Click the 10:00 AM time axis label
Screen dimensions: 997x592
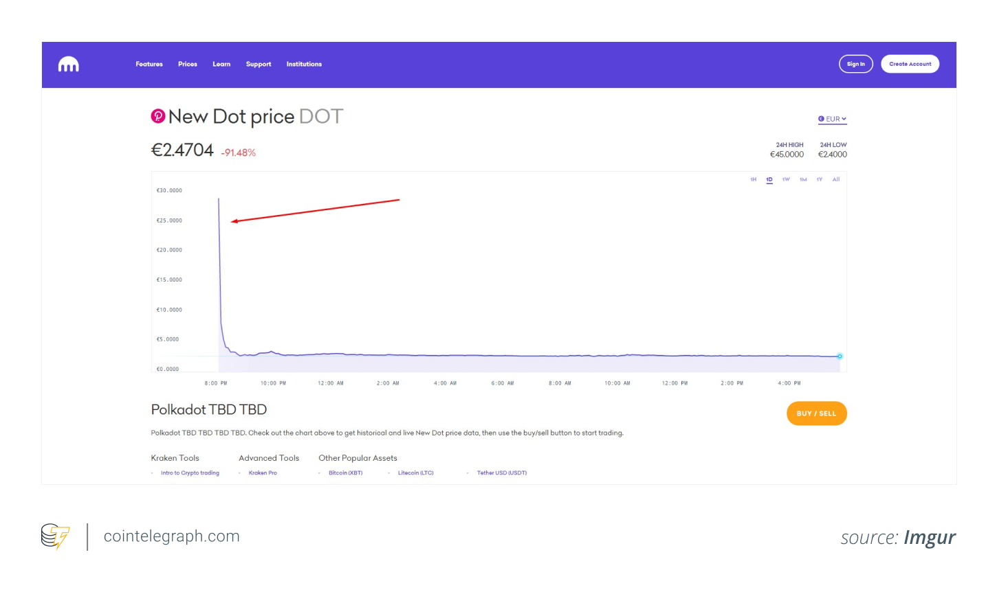tap(617, 383)
